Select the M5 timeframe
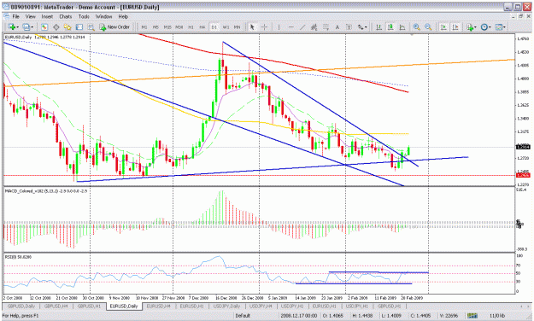Viewport: 534px width, 321px height. click(x=156, y=26)
